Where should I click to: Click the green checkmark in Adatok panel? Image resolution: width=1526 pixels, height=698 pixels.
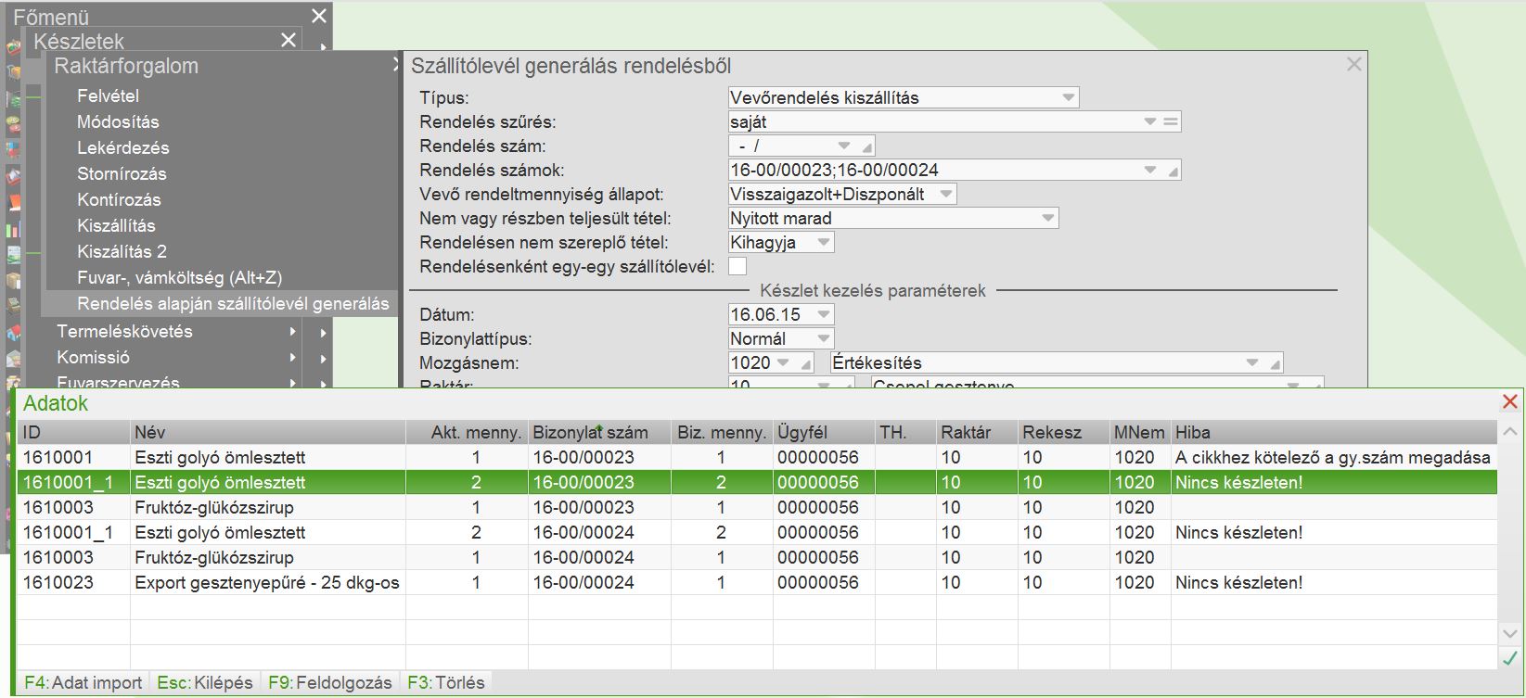1509,658
